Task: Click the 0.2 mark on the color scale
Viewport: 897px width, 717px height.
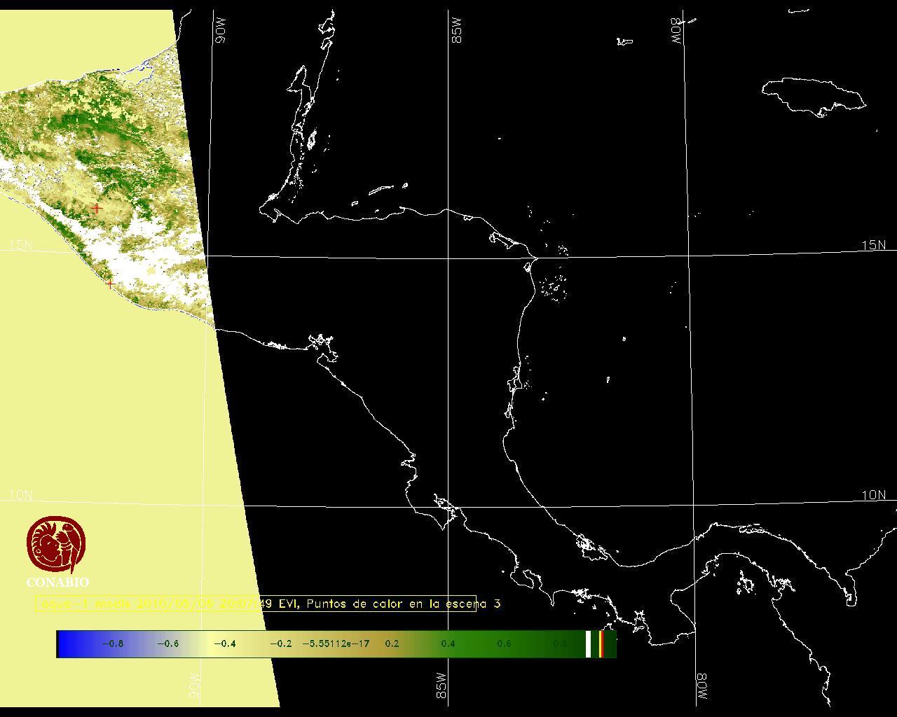Action: [x=392, y=643]
